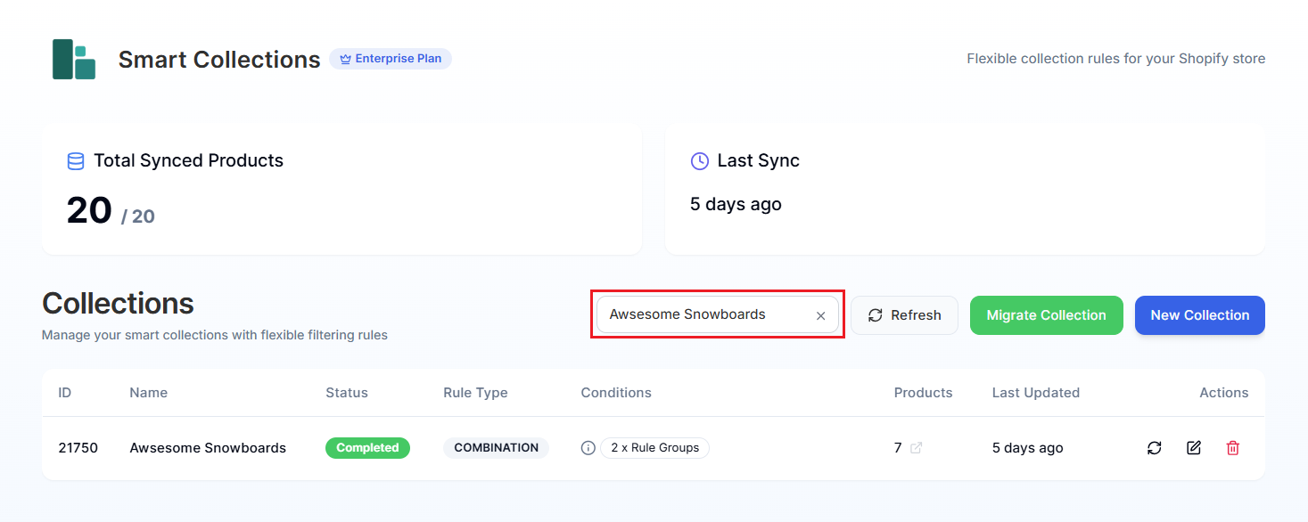Screen dimensions: 1308x522
Task: Click the Enterprise Plan badge
Action: coord(390,58)
